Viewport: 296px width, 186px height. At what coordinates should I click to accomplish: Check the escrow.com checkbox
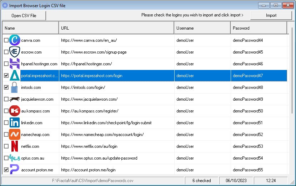(6, 52)
